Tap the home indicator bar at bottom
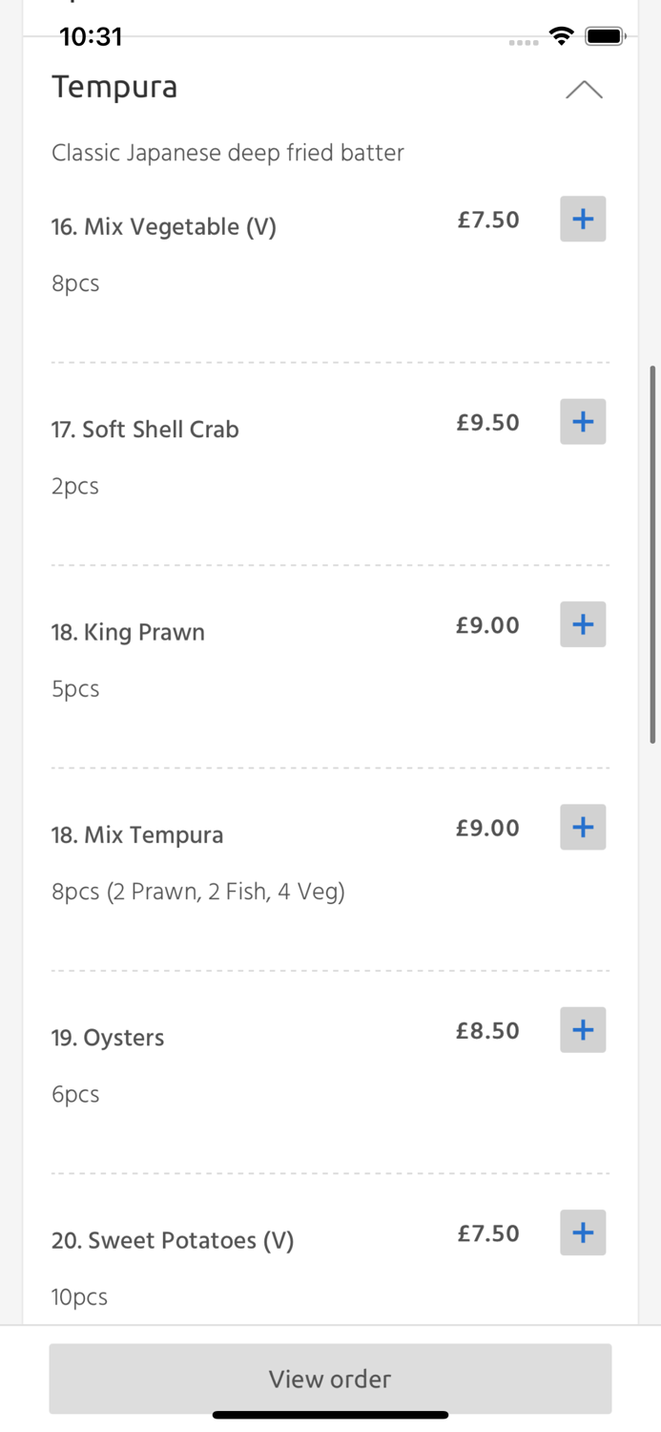Image resolution: width=661 pixels, height=1432 pixels. click(330, 1415)
